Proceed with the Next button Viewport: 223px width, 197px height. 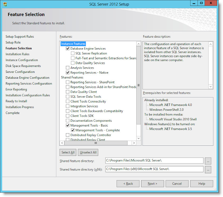[153, 184]
